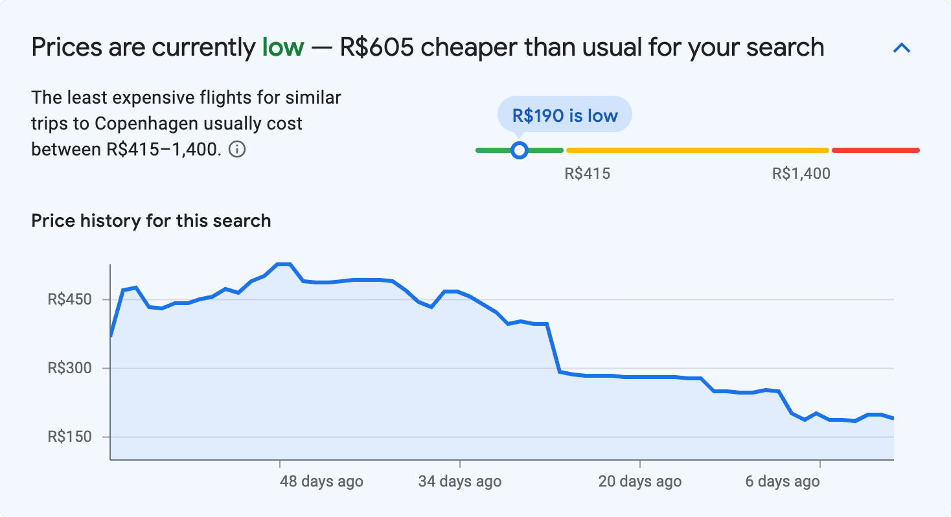Select the circular price marker on the slider
The image size is (951, 517).
[520, 150]
